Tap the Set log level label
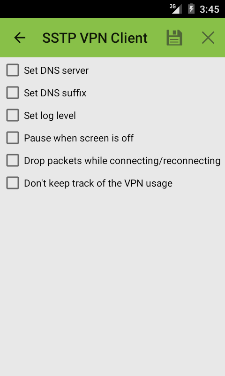Image resolution: width=225 pixels, height=376 pixels. [50, 116]
